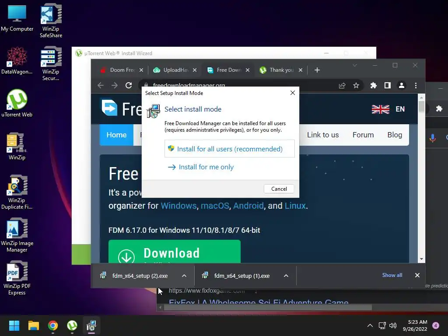Reload the page in the browser
The image size is (448, 336).
point(129,85)
